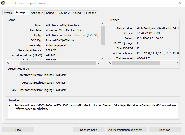Switch to the System tab
This screenshot has width=185, height=135.
[x=8, y=13]
